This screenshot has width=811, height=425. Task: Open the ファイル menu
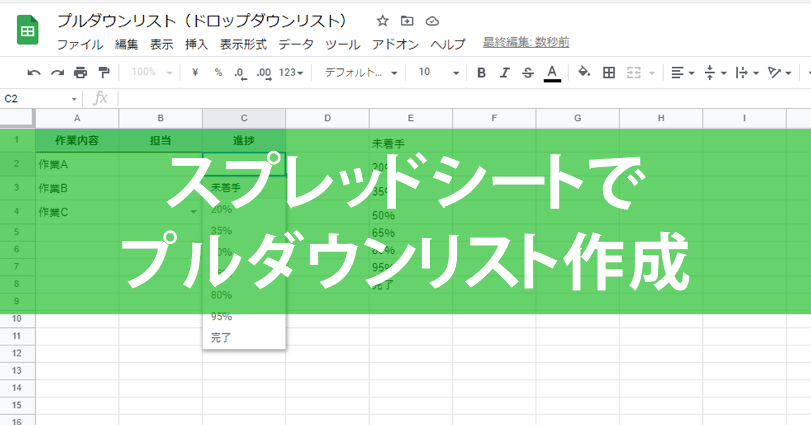[80, 45]
